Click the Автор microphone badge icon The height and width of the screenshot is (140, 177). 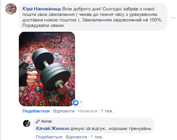tap(37, 122)
